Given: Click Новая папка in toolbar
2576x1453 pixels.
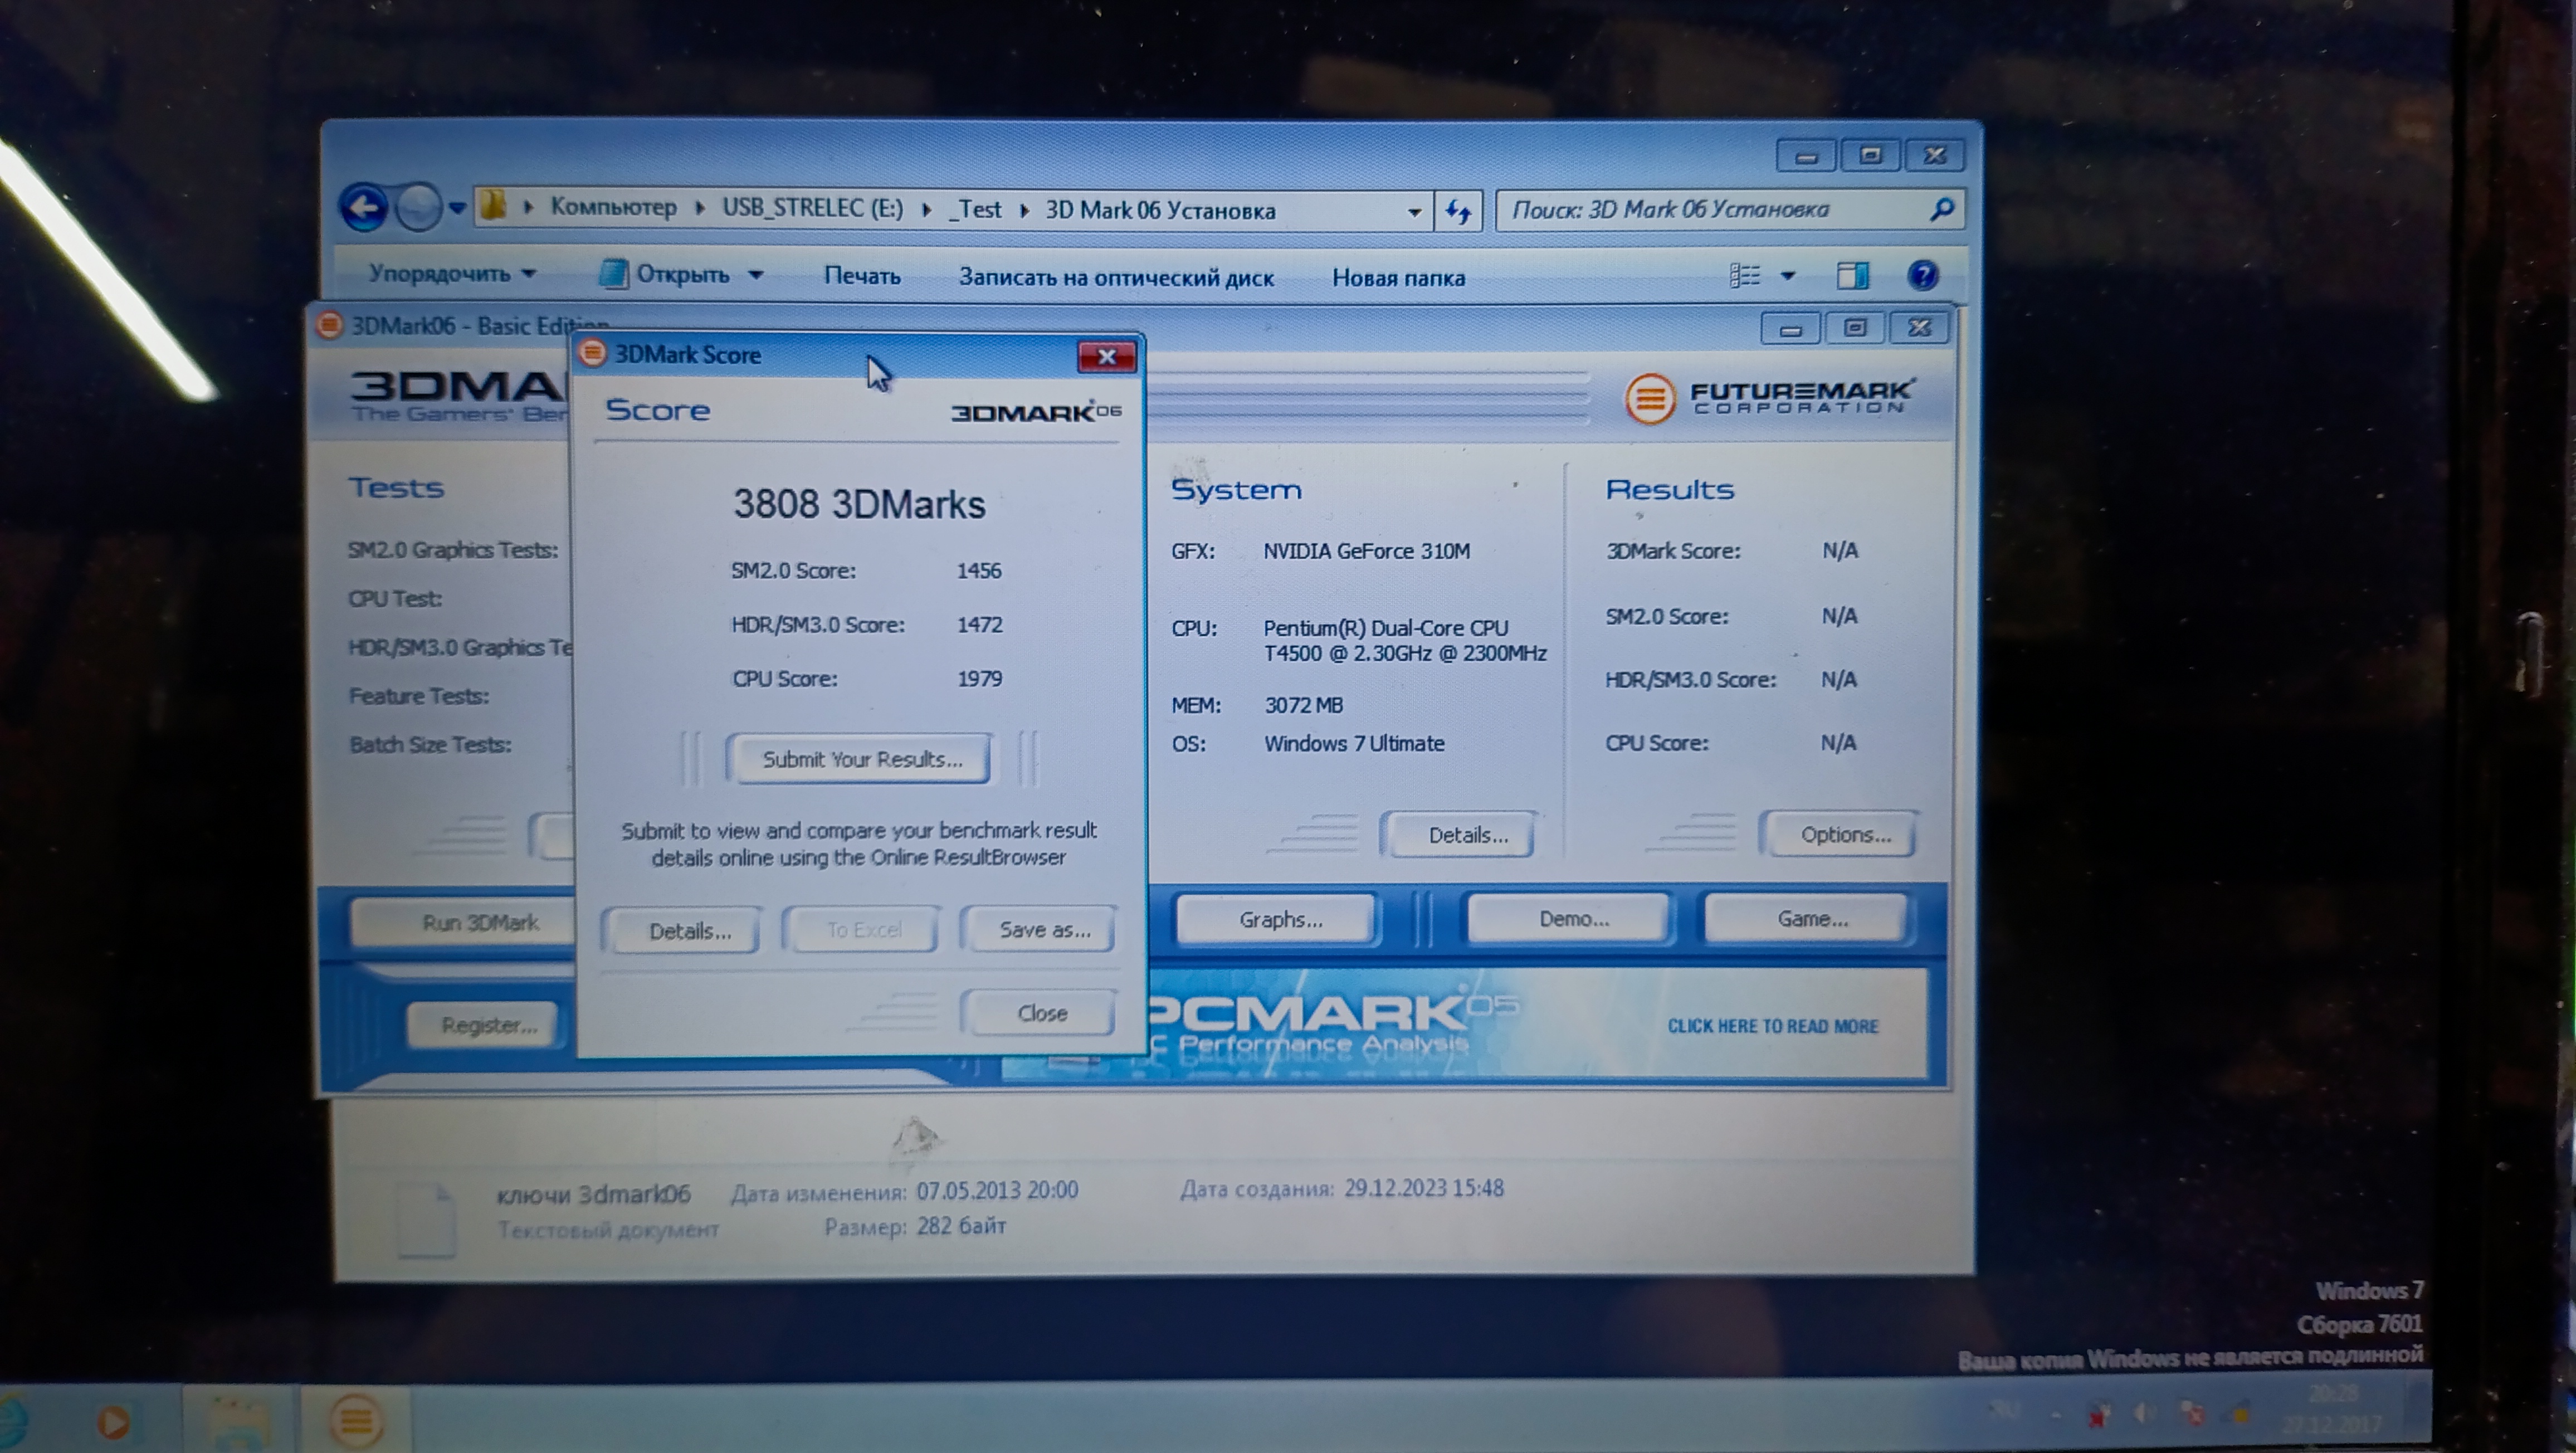Looking at the screenshot, I should 1398,278.
